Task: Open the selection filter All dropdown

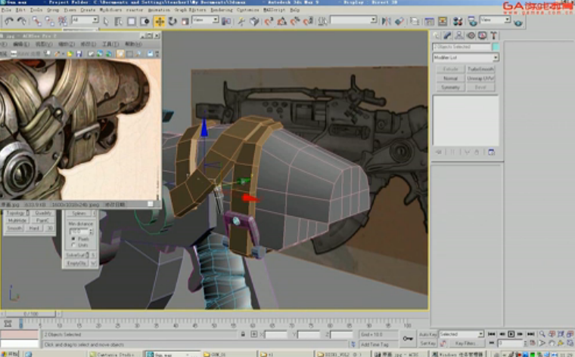Action: click(85, 20)
